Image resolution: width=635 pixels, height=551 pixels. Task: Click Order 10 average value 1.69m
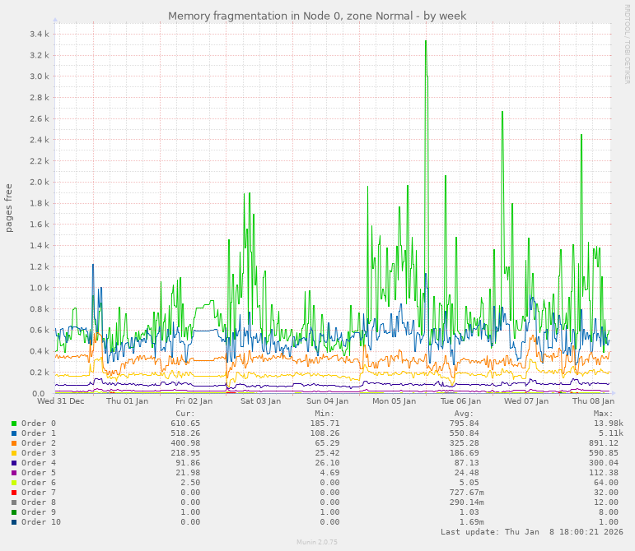click(x=471, y=522)
